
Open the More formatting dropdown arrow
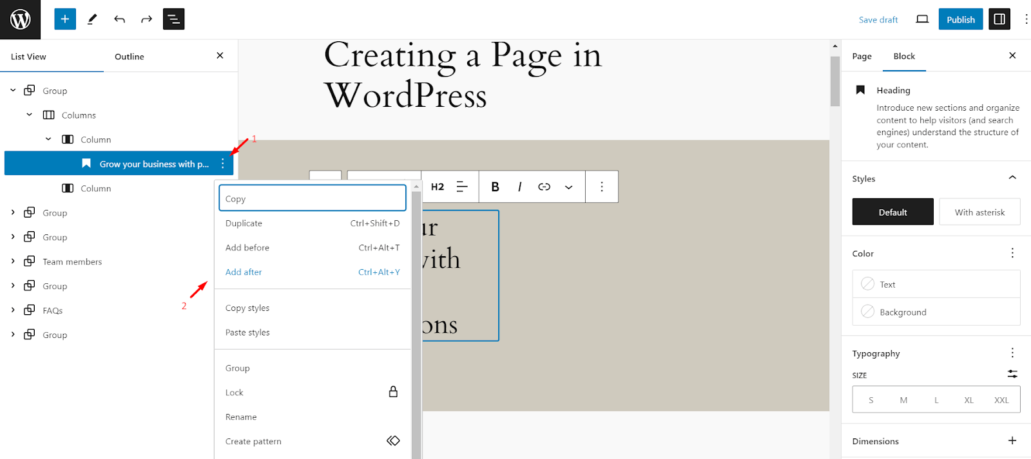(x=568, y=187)
